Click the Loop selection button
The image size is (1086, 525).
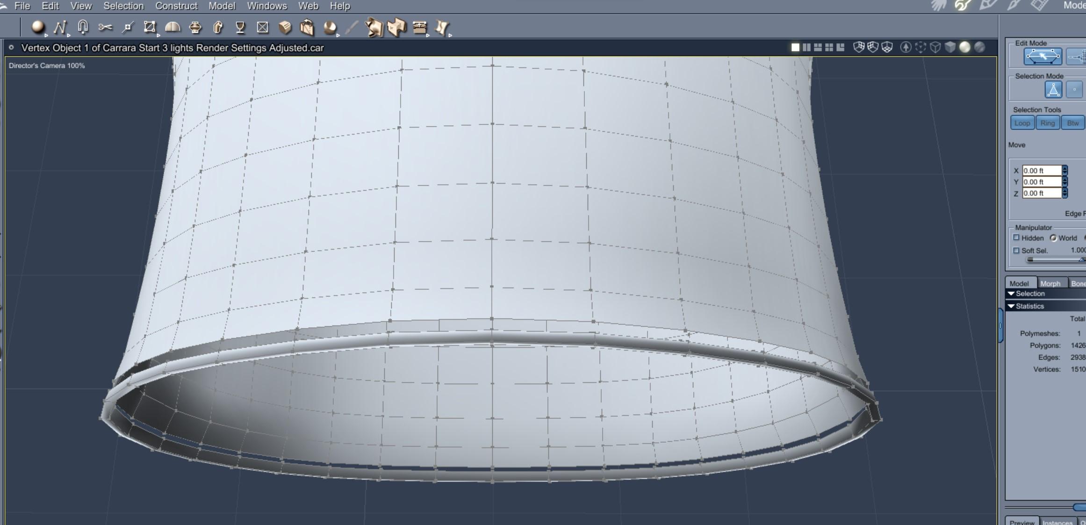1022,123
